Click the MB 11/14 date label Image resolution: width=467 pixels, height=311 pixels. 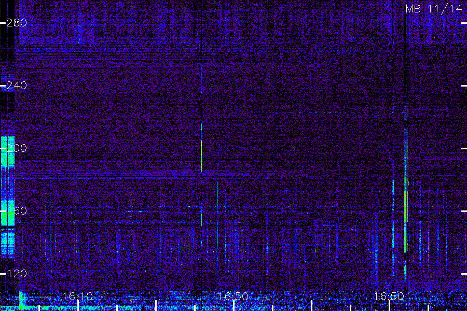click(434, 9)
